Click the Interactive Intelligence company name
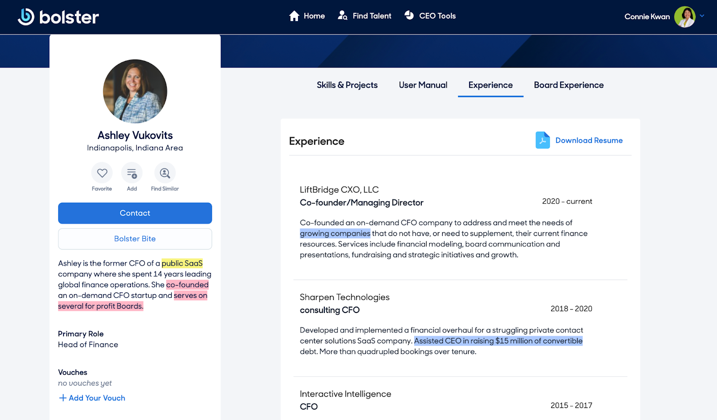 tap(346, 394)
